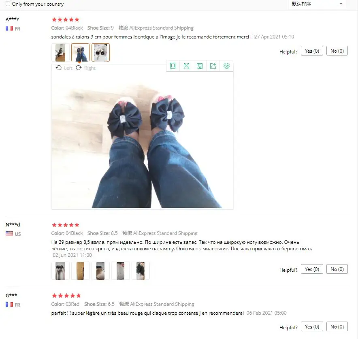
Task: Open image toolbar settings gear
Action: point(226,66)
